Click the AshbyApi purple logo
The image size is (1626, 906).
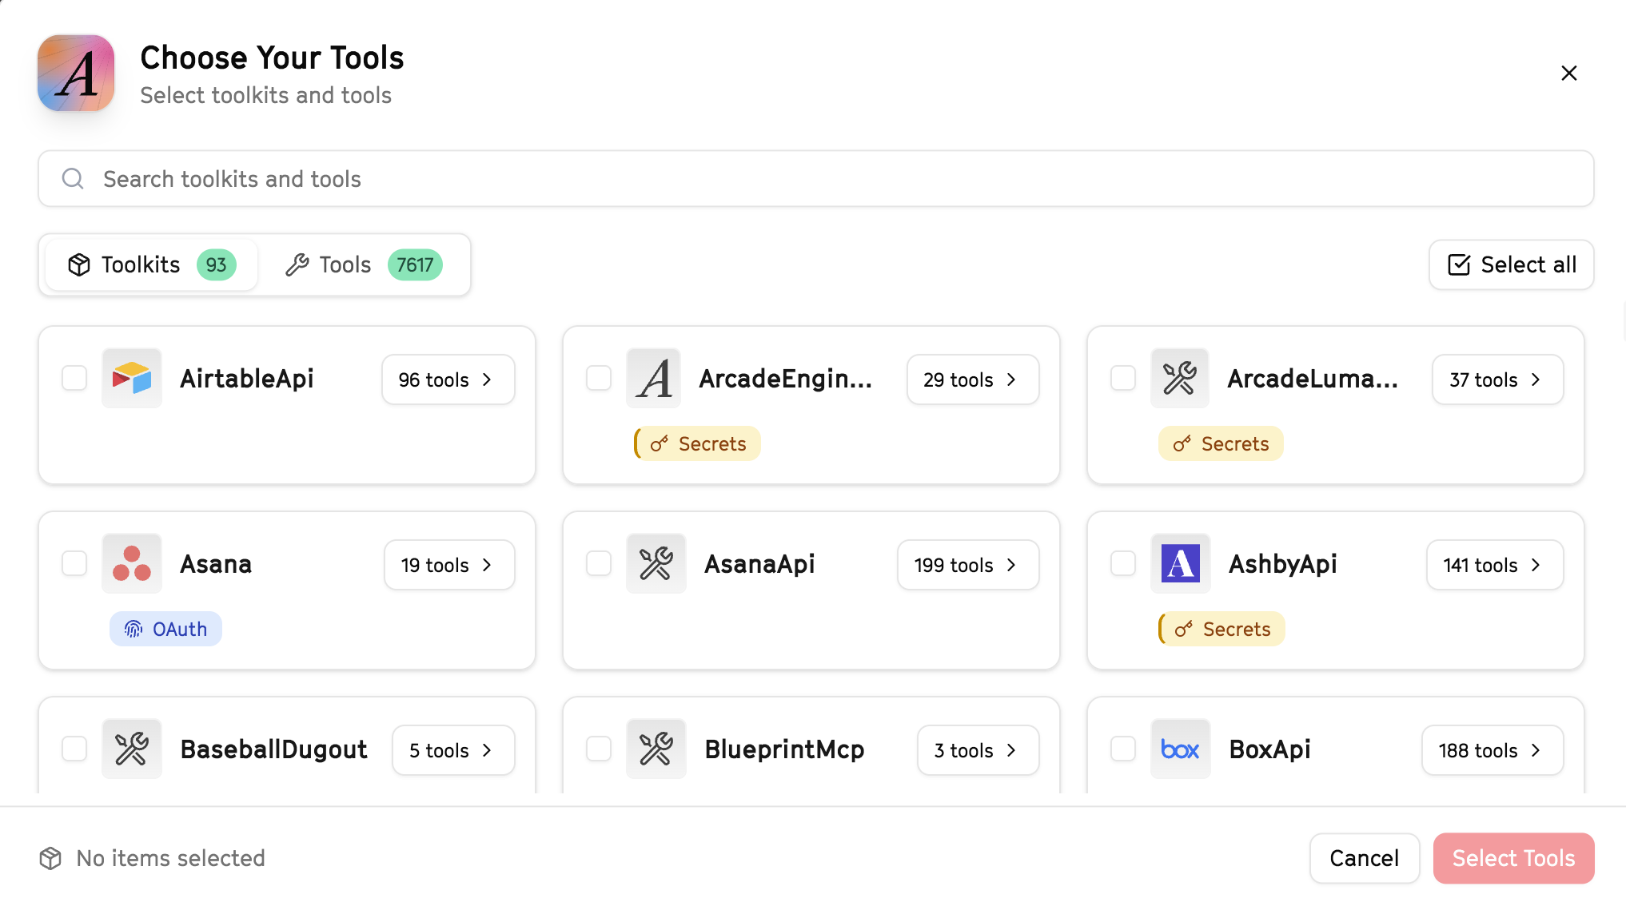coord(1180,563)
